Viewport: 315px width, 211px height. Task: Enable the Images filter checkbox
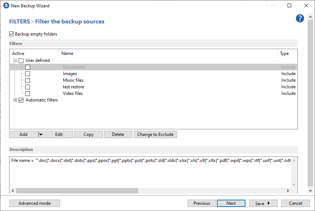[27, 74]
